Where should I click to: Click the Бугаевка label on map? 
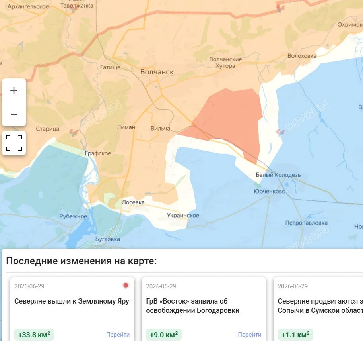coord(108,239)
